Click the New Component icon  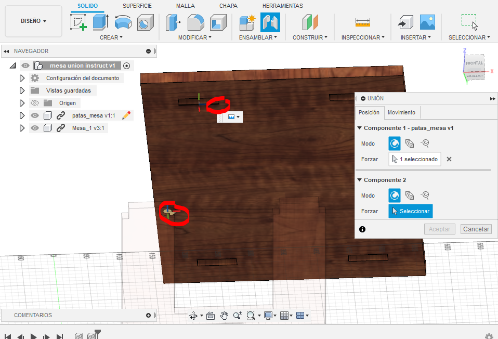(x=247, y=22)
